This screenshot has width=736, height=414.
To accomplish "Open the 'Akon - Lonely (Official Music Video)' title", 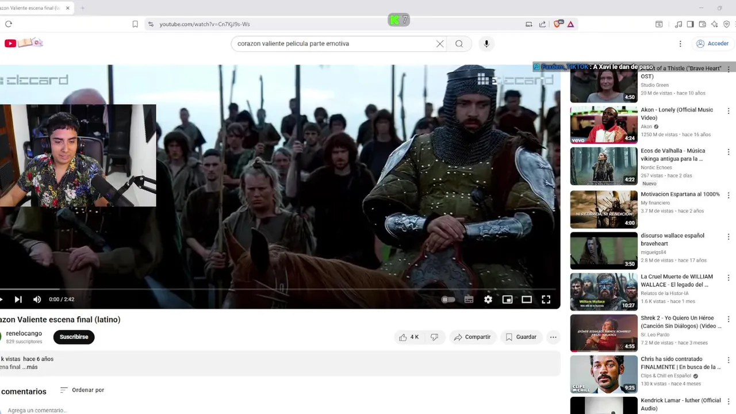I will pos(677,114).
